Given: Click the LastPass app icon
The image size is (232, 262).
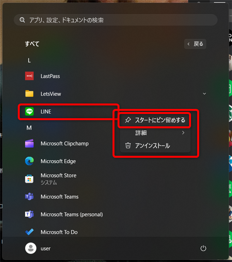Looking at the screenshot, I should (x=29, y=76).
